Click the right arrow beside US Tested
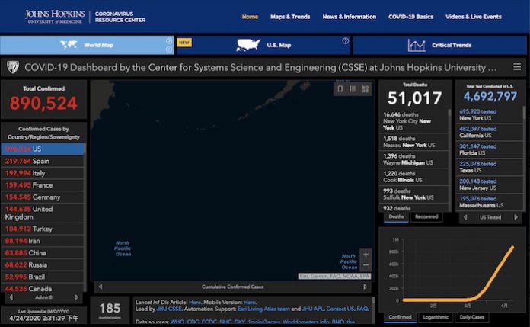 pos(516,217)
